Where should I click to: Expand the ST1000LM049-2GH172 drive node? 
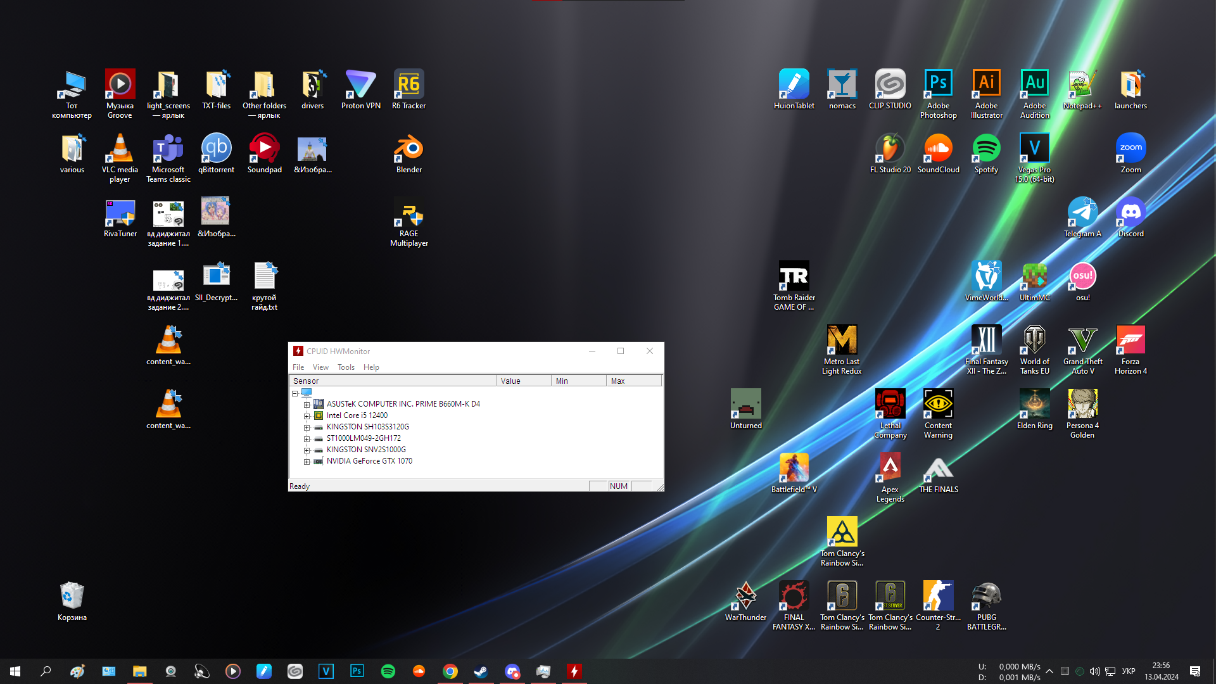pyautogui.click(x=307, y=439)
